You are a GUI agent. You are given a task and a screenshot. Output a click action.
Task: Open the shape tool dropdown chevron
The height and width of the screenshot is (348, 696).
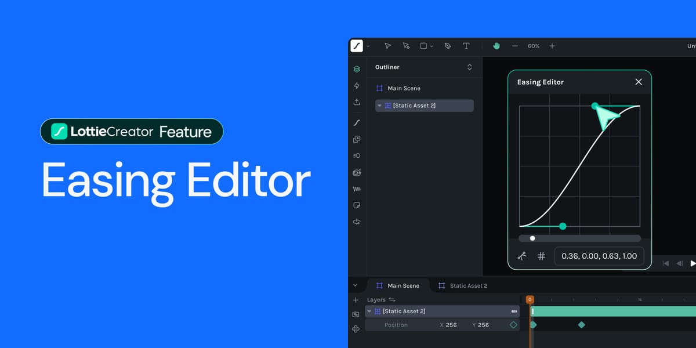(x=432, y=46)
